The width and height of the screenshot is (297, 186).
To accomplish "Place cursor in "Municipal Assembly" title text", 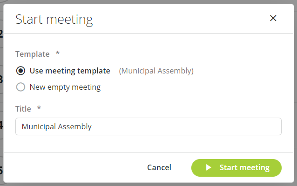I will [56, 126].
